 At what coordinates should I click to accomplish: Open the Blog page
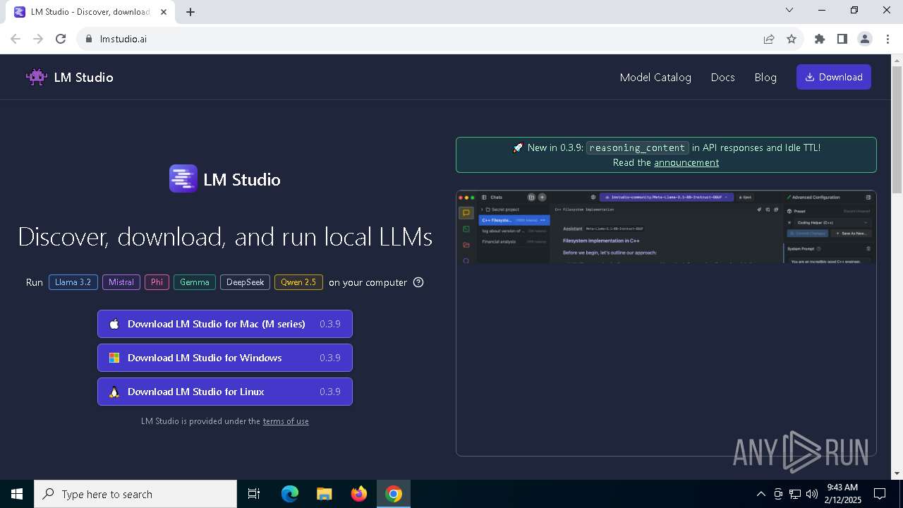(765, 77)
